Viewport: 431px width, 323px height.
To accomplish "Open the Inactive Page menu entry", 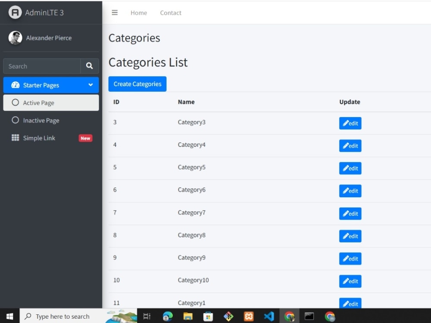I will (x=51, y=120).
